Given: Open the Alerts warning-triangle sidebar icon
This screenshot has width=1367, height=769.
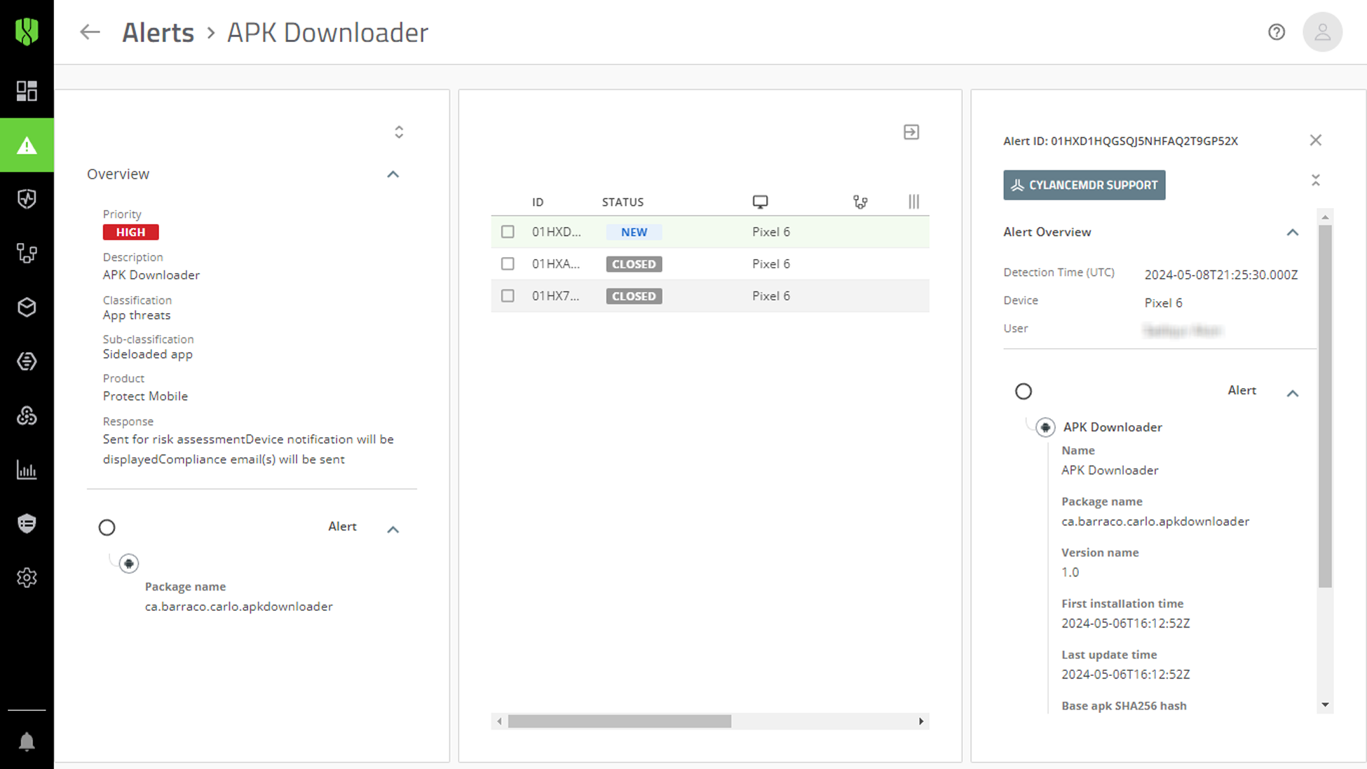Looking at the screenshot, I should pos(27,145).
